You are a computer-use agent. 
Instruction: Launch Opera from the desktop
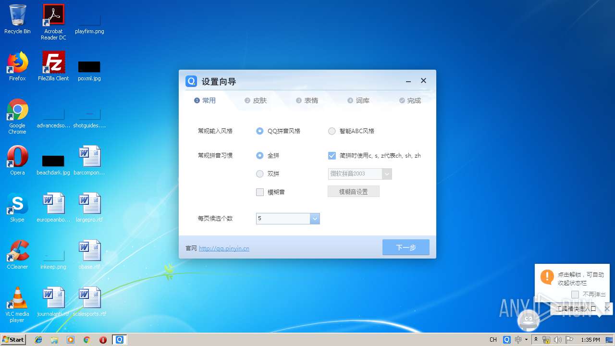(x=17, y=161)
